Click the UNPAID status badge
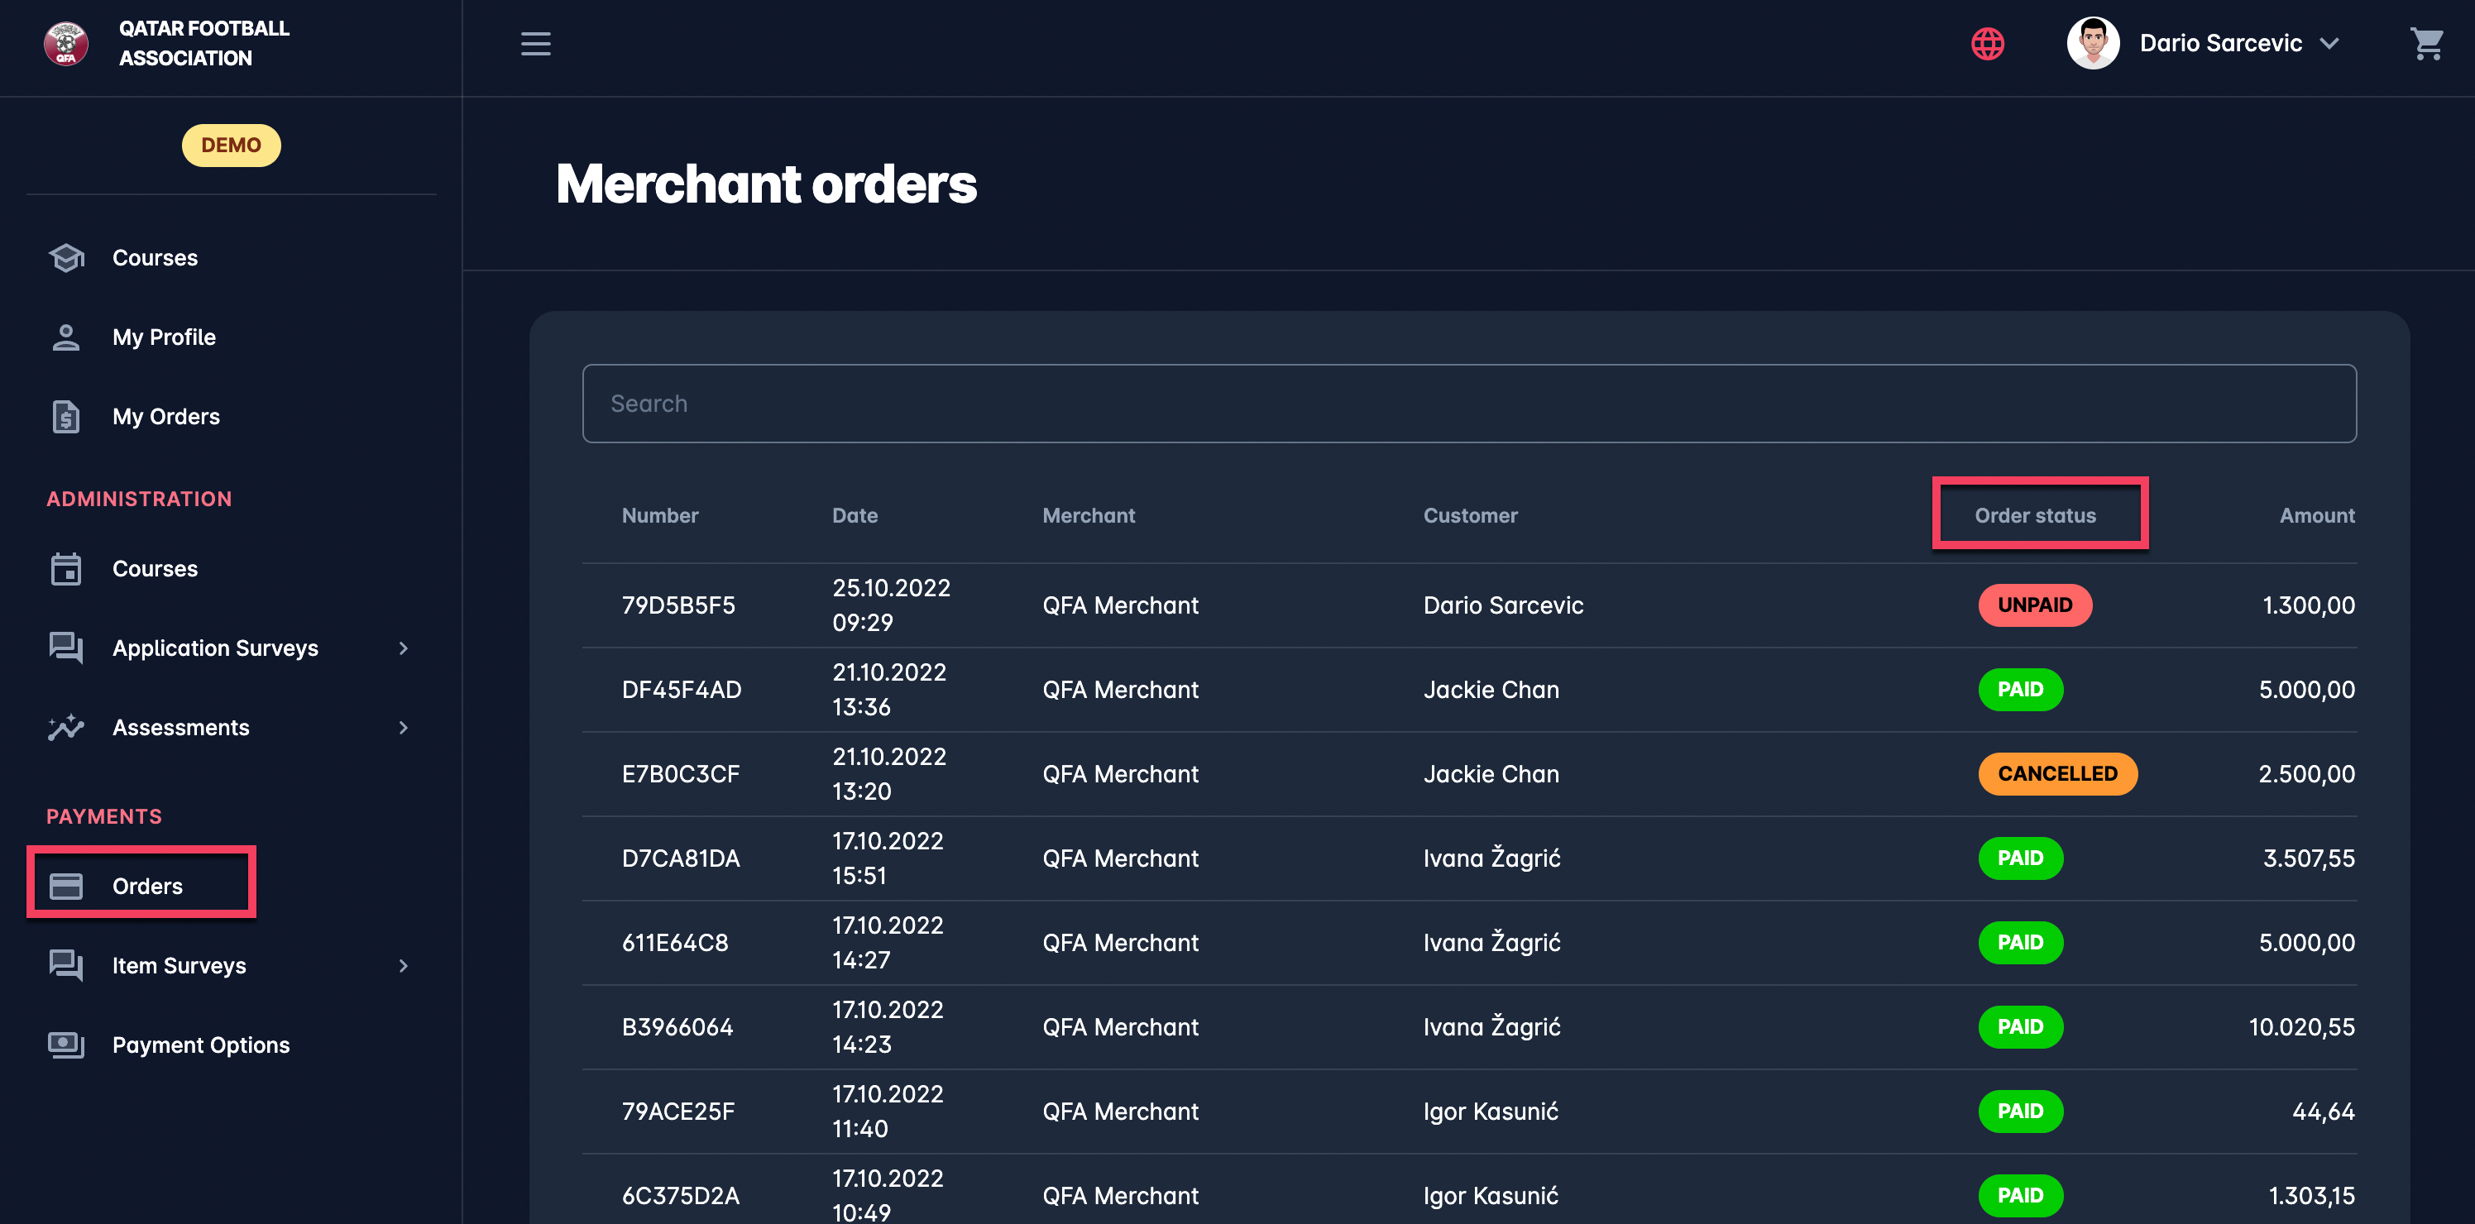This screenshot has height=1224, width=2475. (x=2034, y=605)
